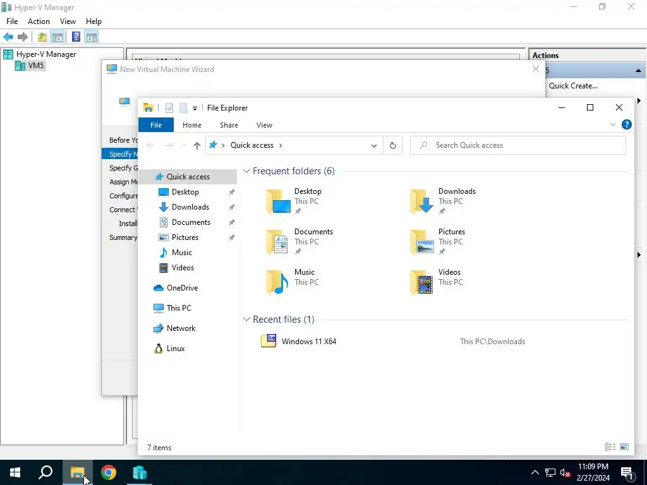Screen dimensions: 647x485
Task: Switch to the View ribbon tab in File Explorer
Action: coord(264,125)
